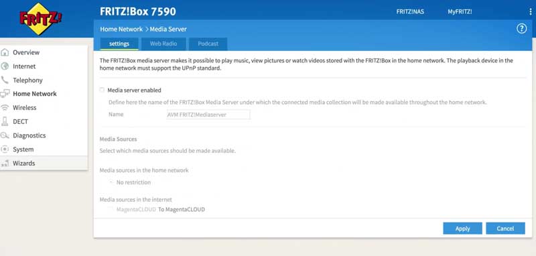
Task: Tick the MagentaCLOUD checkbox
Action: point(110,209)
